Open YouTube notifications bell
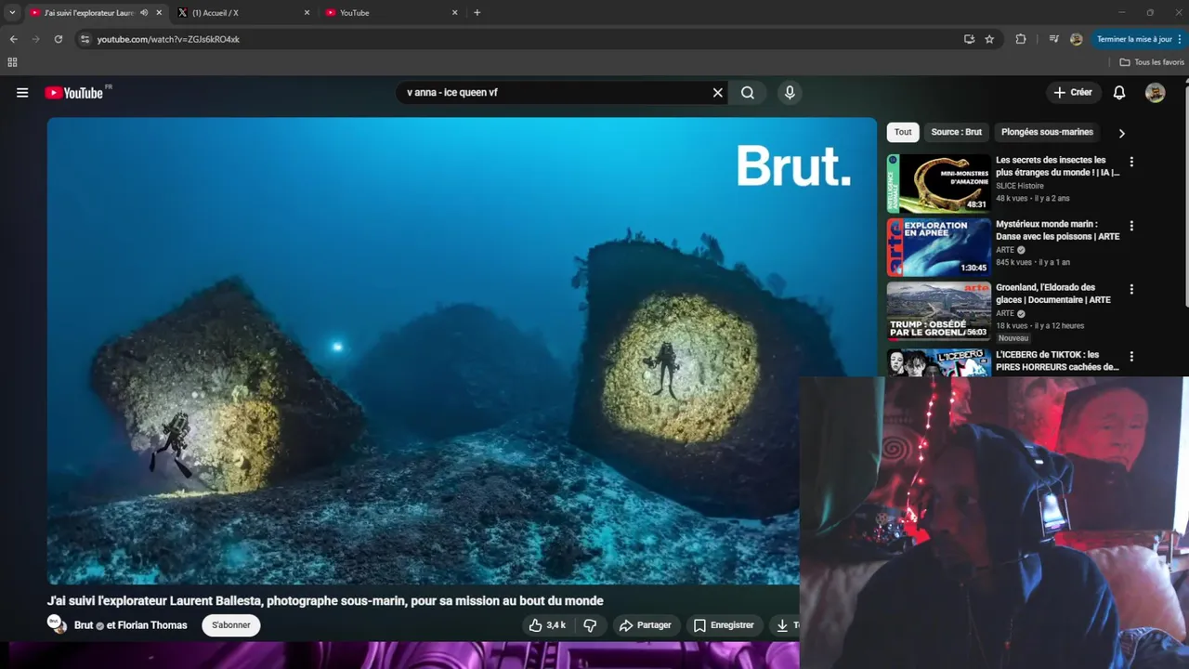Viewport: 1189px width, 669px height. [1119, 93]
